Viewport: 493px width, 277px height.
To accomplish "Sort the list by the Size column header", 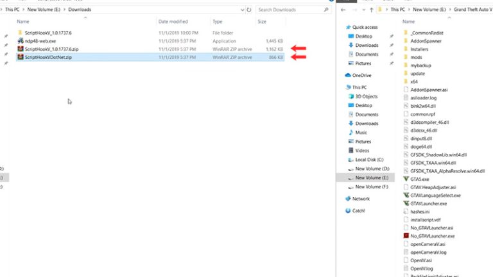I will coord(262,21).
